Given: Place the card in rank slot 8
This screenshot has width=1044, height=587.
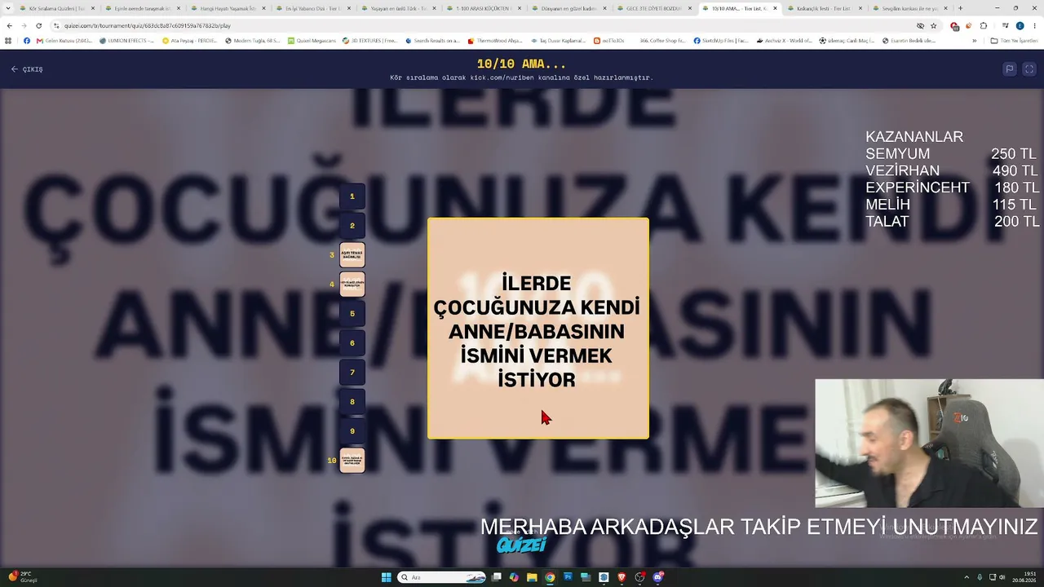Looking at the screenshot, I should pos(352,402).
